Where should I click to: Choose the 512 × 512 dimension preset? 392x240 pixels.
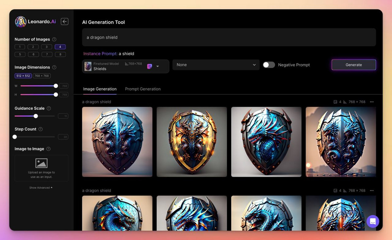(23, 76)
